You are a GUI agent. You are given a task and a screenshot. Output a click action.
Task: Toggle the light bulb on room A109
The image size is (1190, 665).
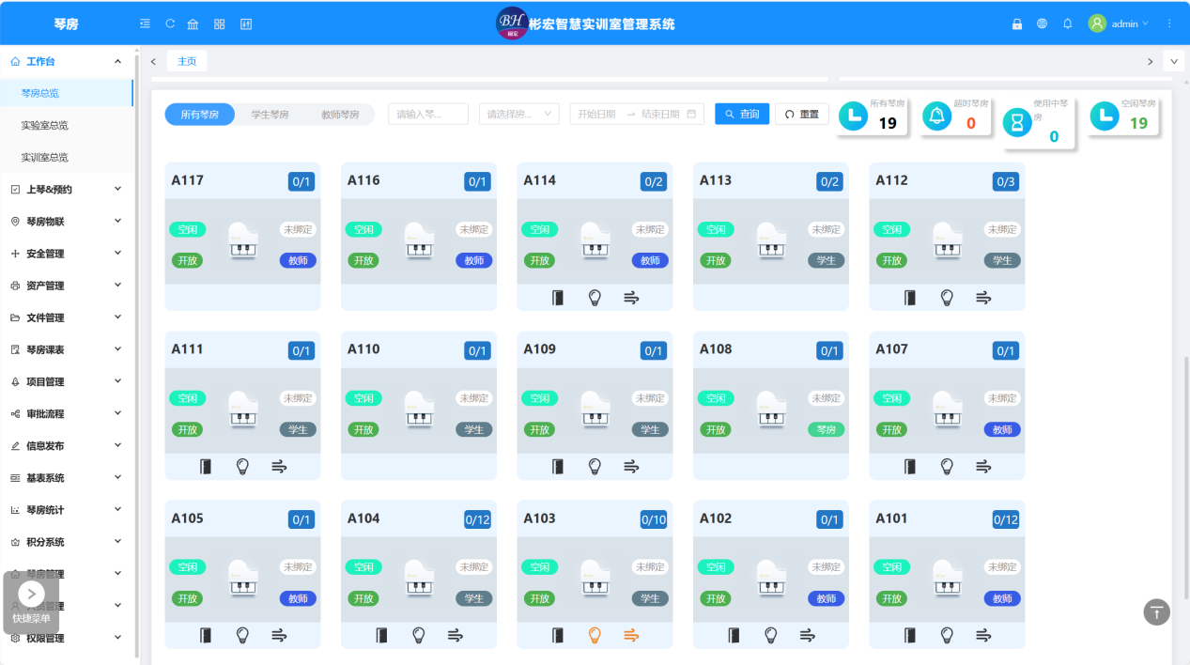[594, 466]
